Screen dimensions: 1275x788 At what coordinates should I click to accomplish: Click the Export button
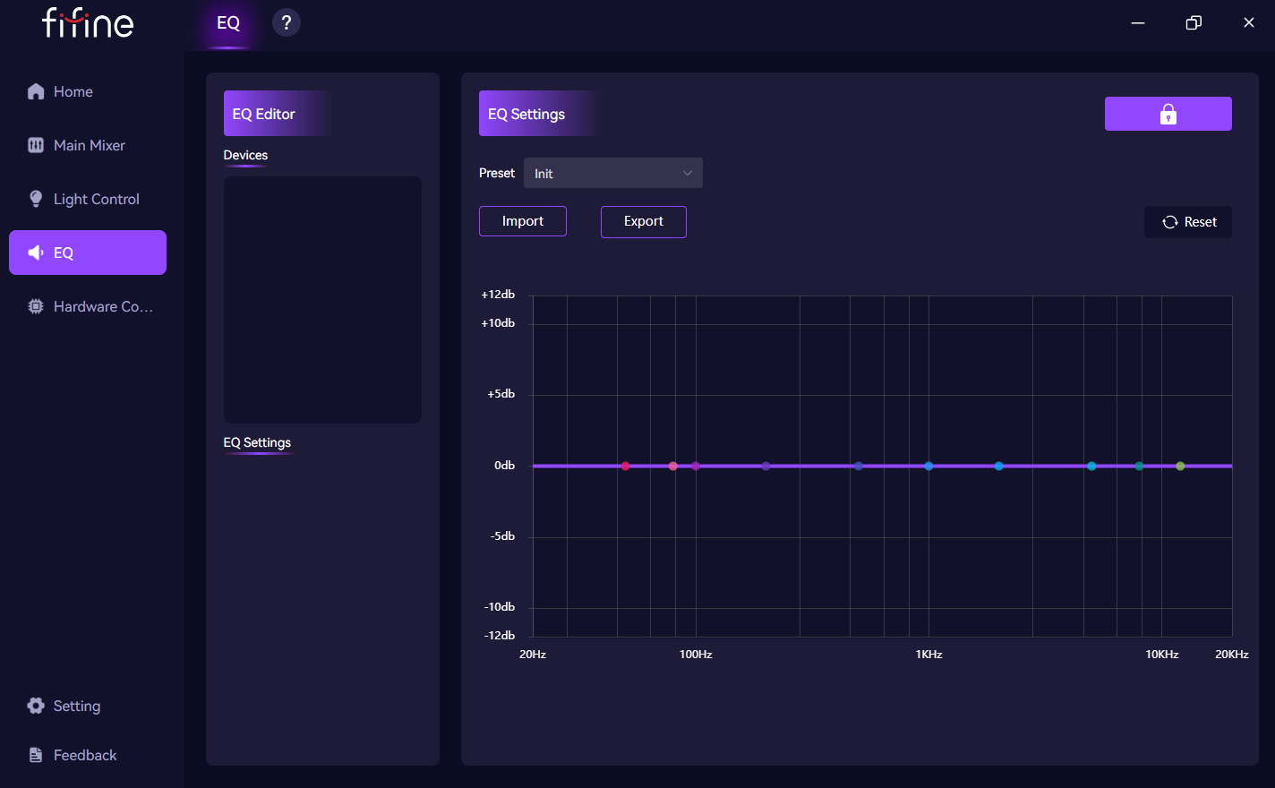tap(644, 221)
